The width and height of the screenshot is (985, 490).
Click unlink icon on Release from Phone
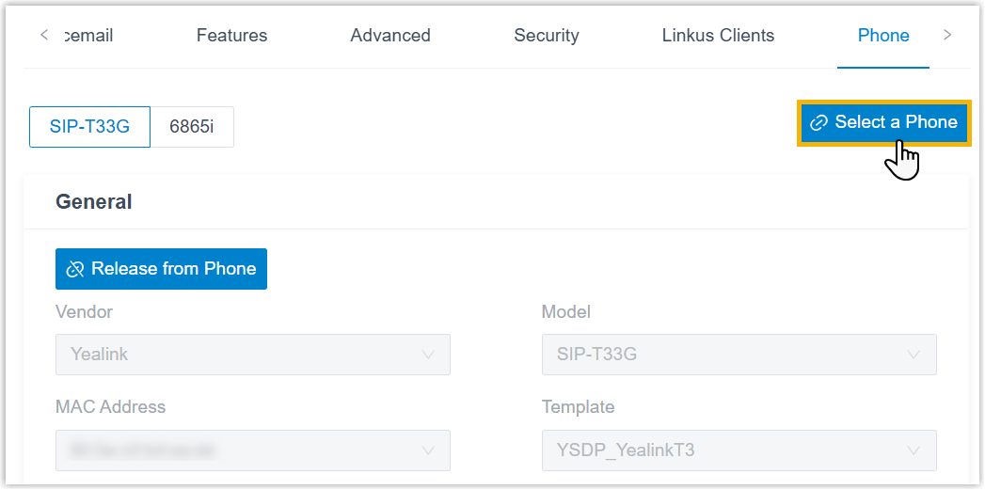(75, 269)
